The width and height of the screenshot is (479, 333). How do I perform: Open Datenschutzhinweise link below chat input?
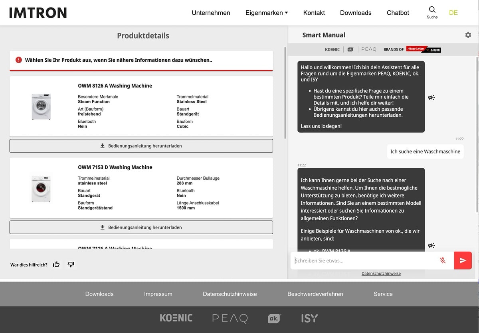(x=381, y=274)
